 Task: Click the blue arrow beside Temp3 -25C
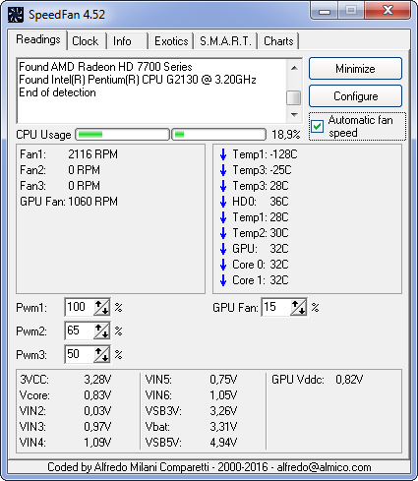223,170
